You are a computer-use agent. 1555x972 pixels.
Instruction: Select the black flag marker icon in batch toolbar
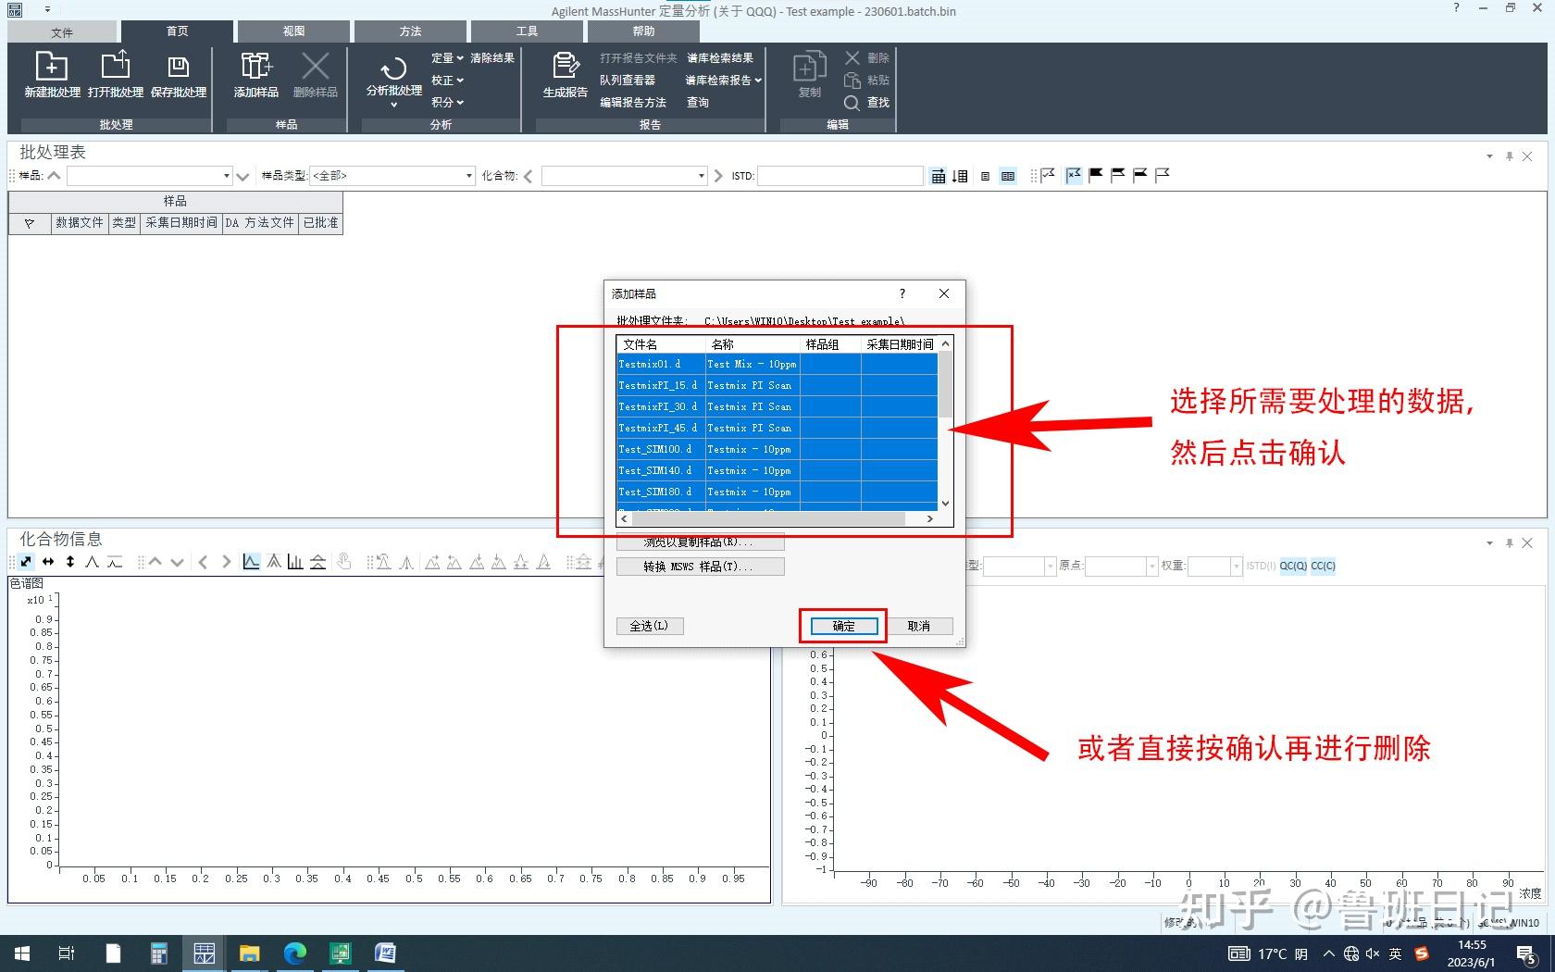(x=1096, y=175)
